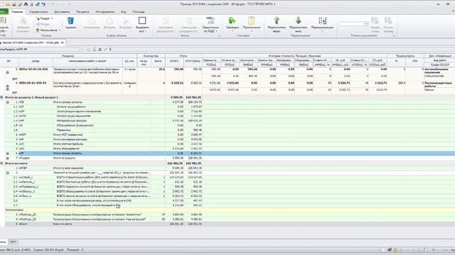Open the Справочники ribbon tab
Viewport: 455px width, 255px height.
(38, 12)
